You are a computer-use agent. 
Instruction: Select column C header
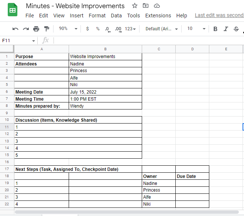click(x=159, y=49)
